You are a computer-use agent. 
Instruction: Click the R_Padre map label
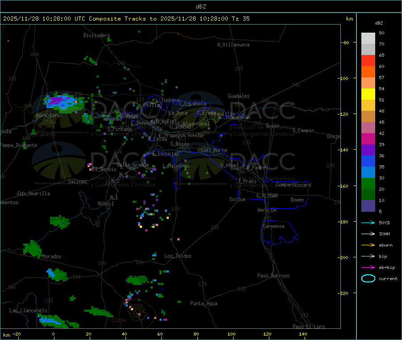[x=256, y=168]
